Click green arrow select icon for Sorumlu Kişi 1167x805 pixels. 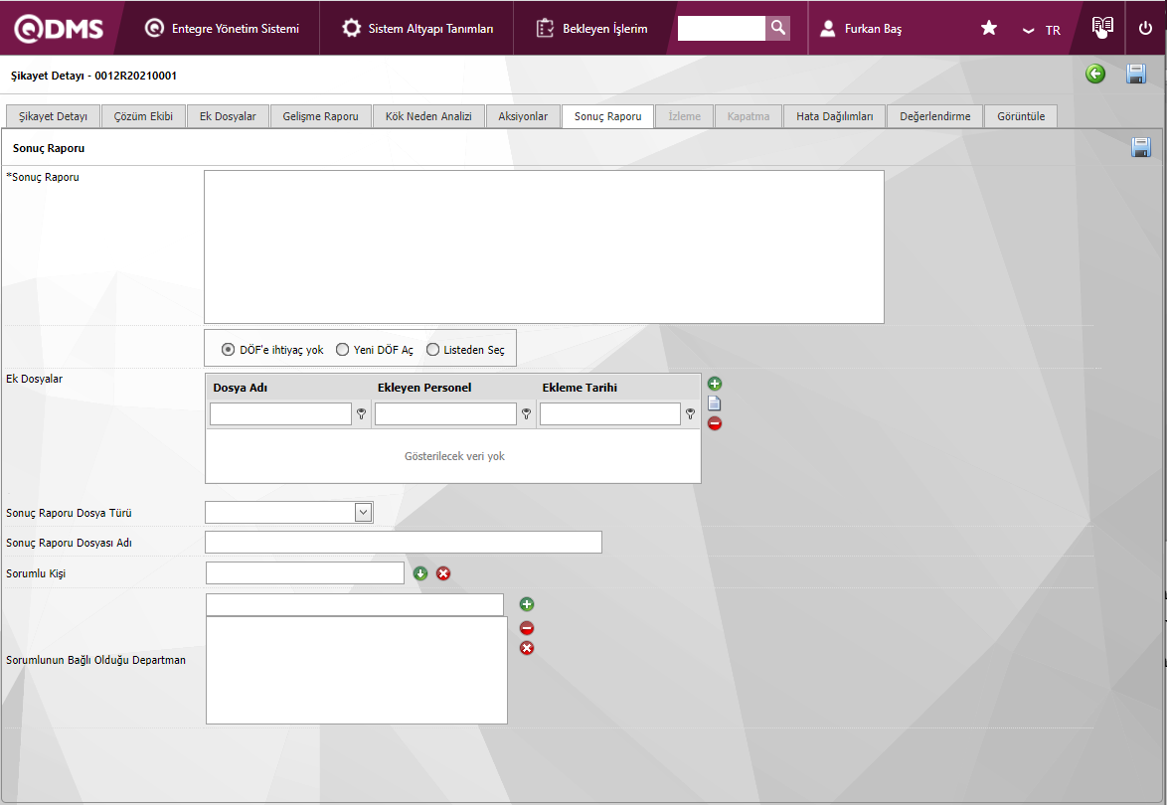point(420,573)
